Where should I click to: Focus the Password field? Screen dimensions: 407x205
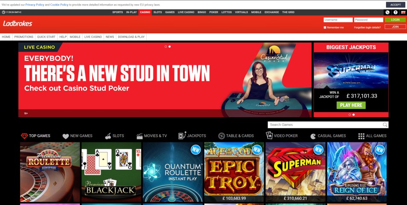pyautogui.click(x=369, y=20)
